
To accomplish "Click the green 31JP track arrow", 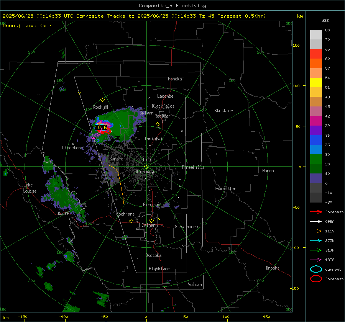I will [x=316, y=250].
